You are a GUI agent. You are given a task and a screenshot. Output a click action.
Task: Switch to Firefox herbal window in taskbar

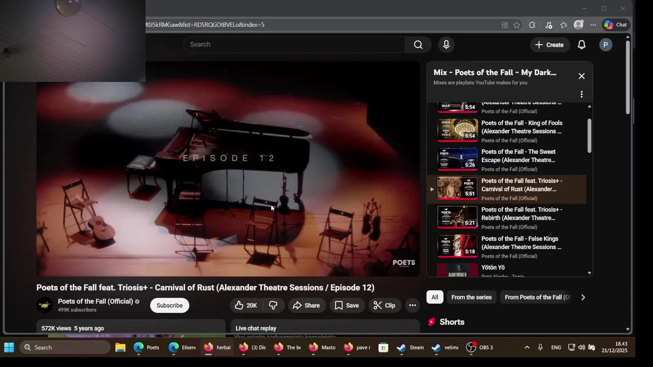[x=218, y=348]
